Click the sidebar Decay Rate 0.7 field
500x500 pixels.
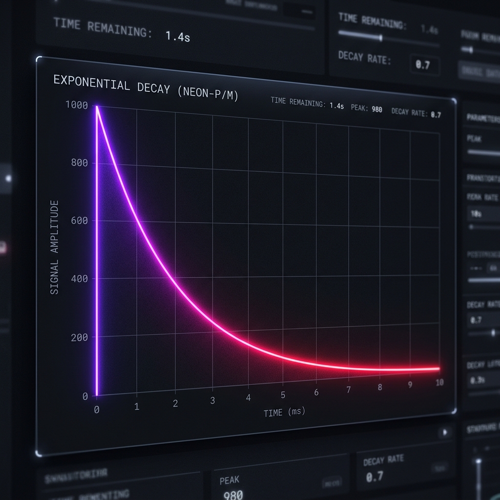[x=483, y=320]
